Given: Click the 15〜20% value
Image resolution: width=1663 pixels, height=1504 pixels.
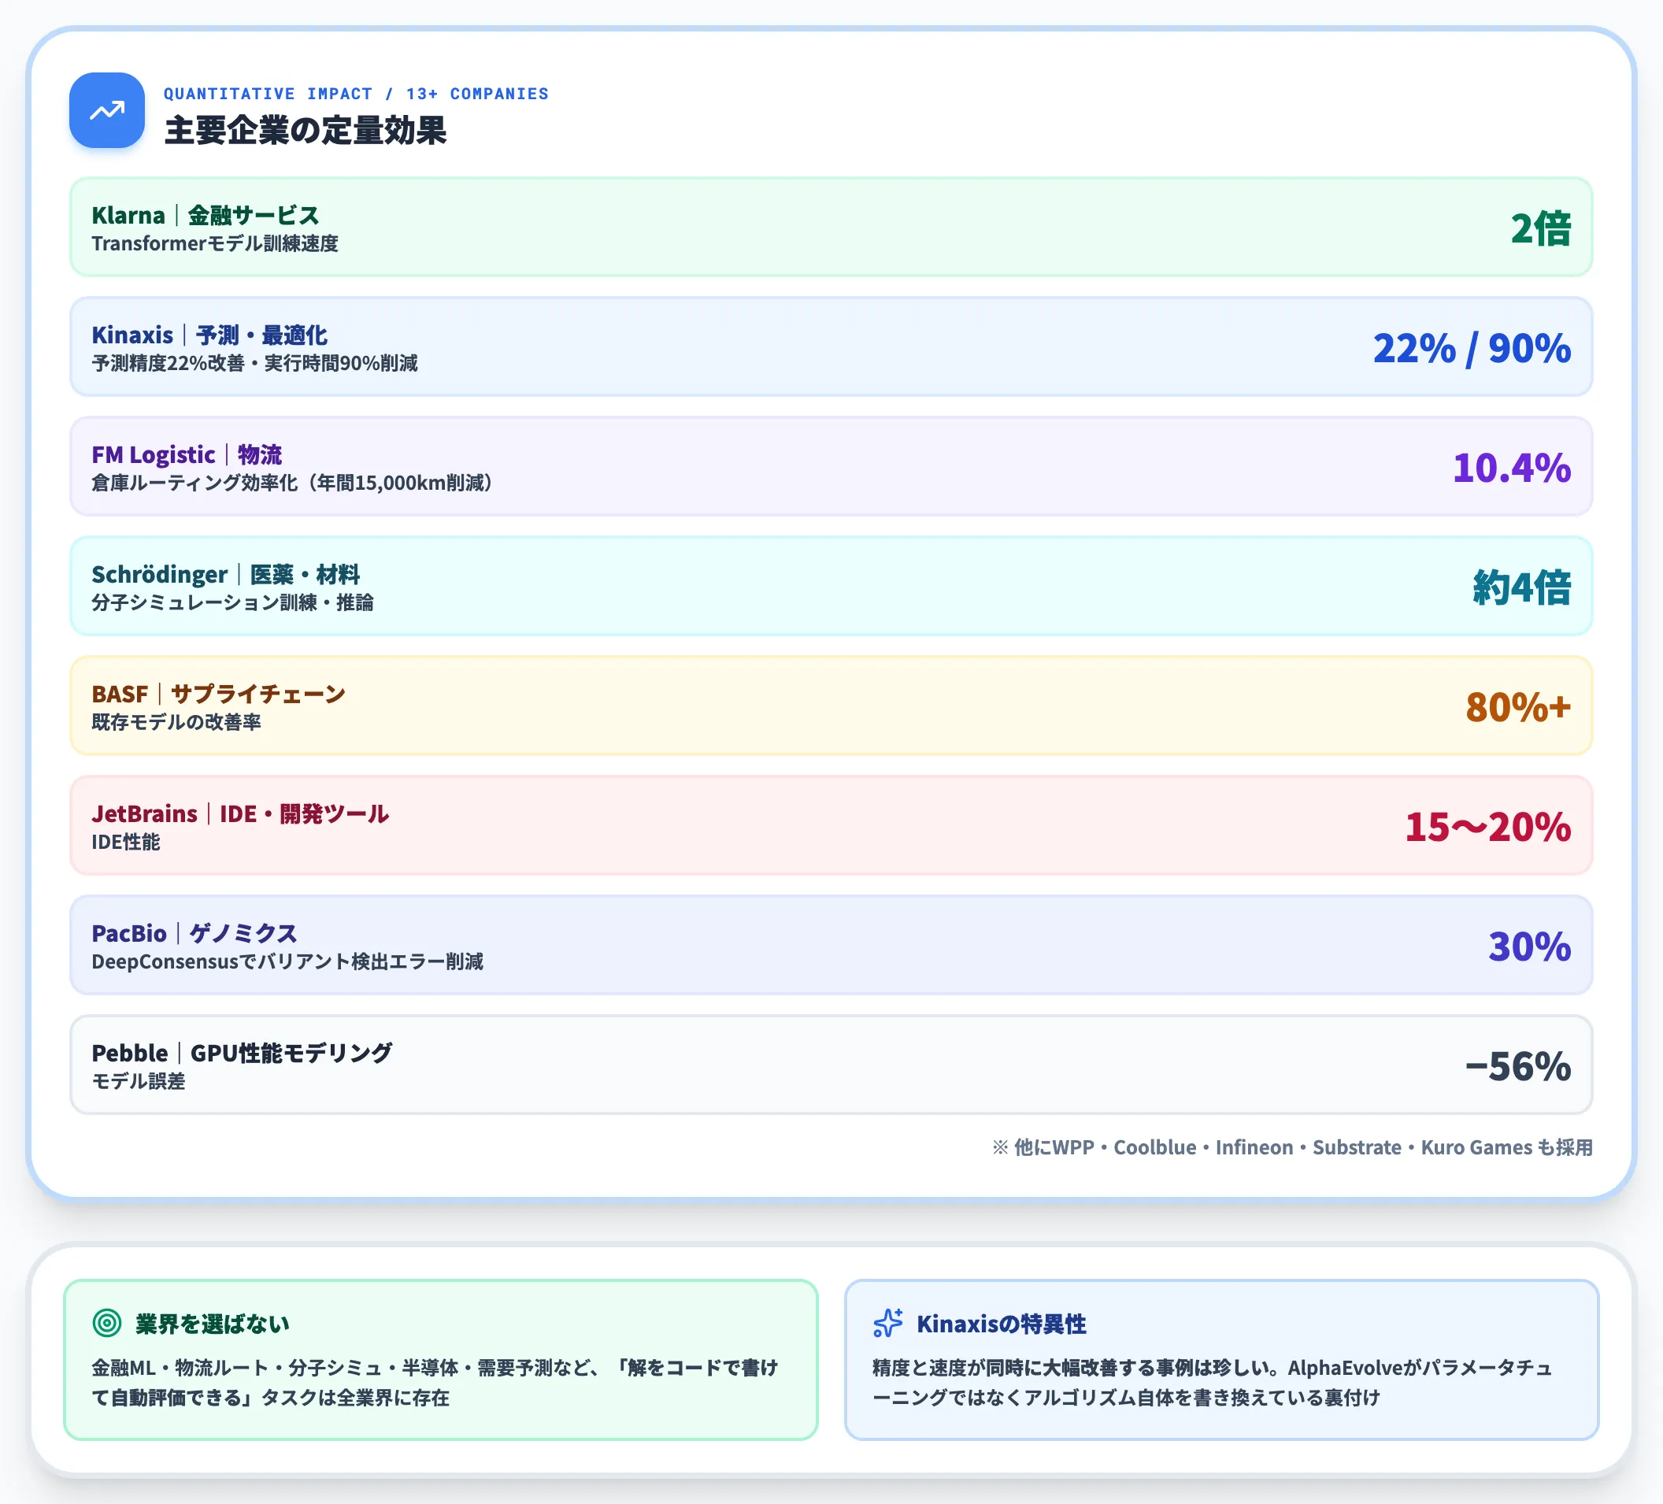Looking at the screenshot, I should click(1487, 826).
